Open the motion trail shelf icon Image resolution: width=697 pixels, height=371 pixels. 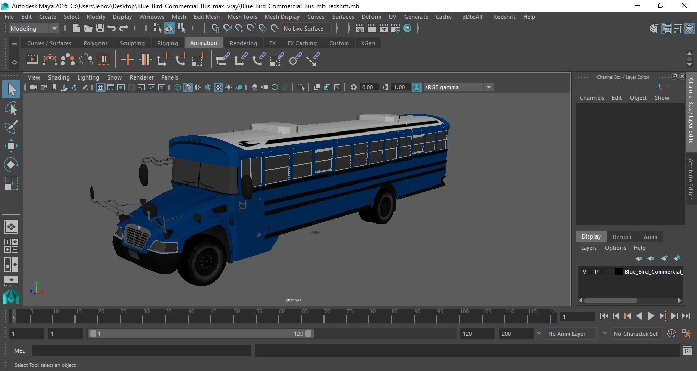50,60
